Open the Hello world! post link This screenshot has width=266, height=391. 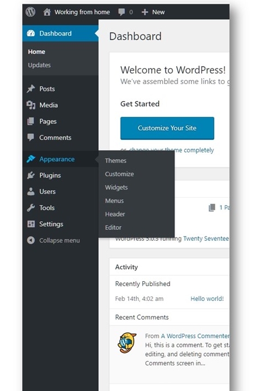(x=207, y=299)
